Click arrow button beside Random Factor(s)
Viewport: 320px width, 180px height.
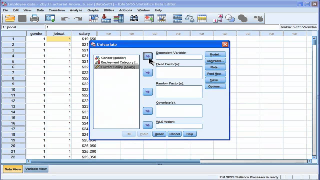pyautogui.click(x=148, y=92)
